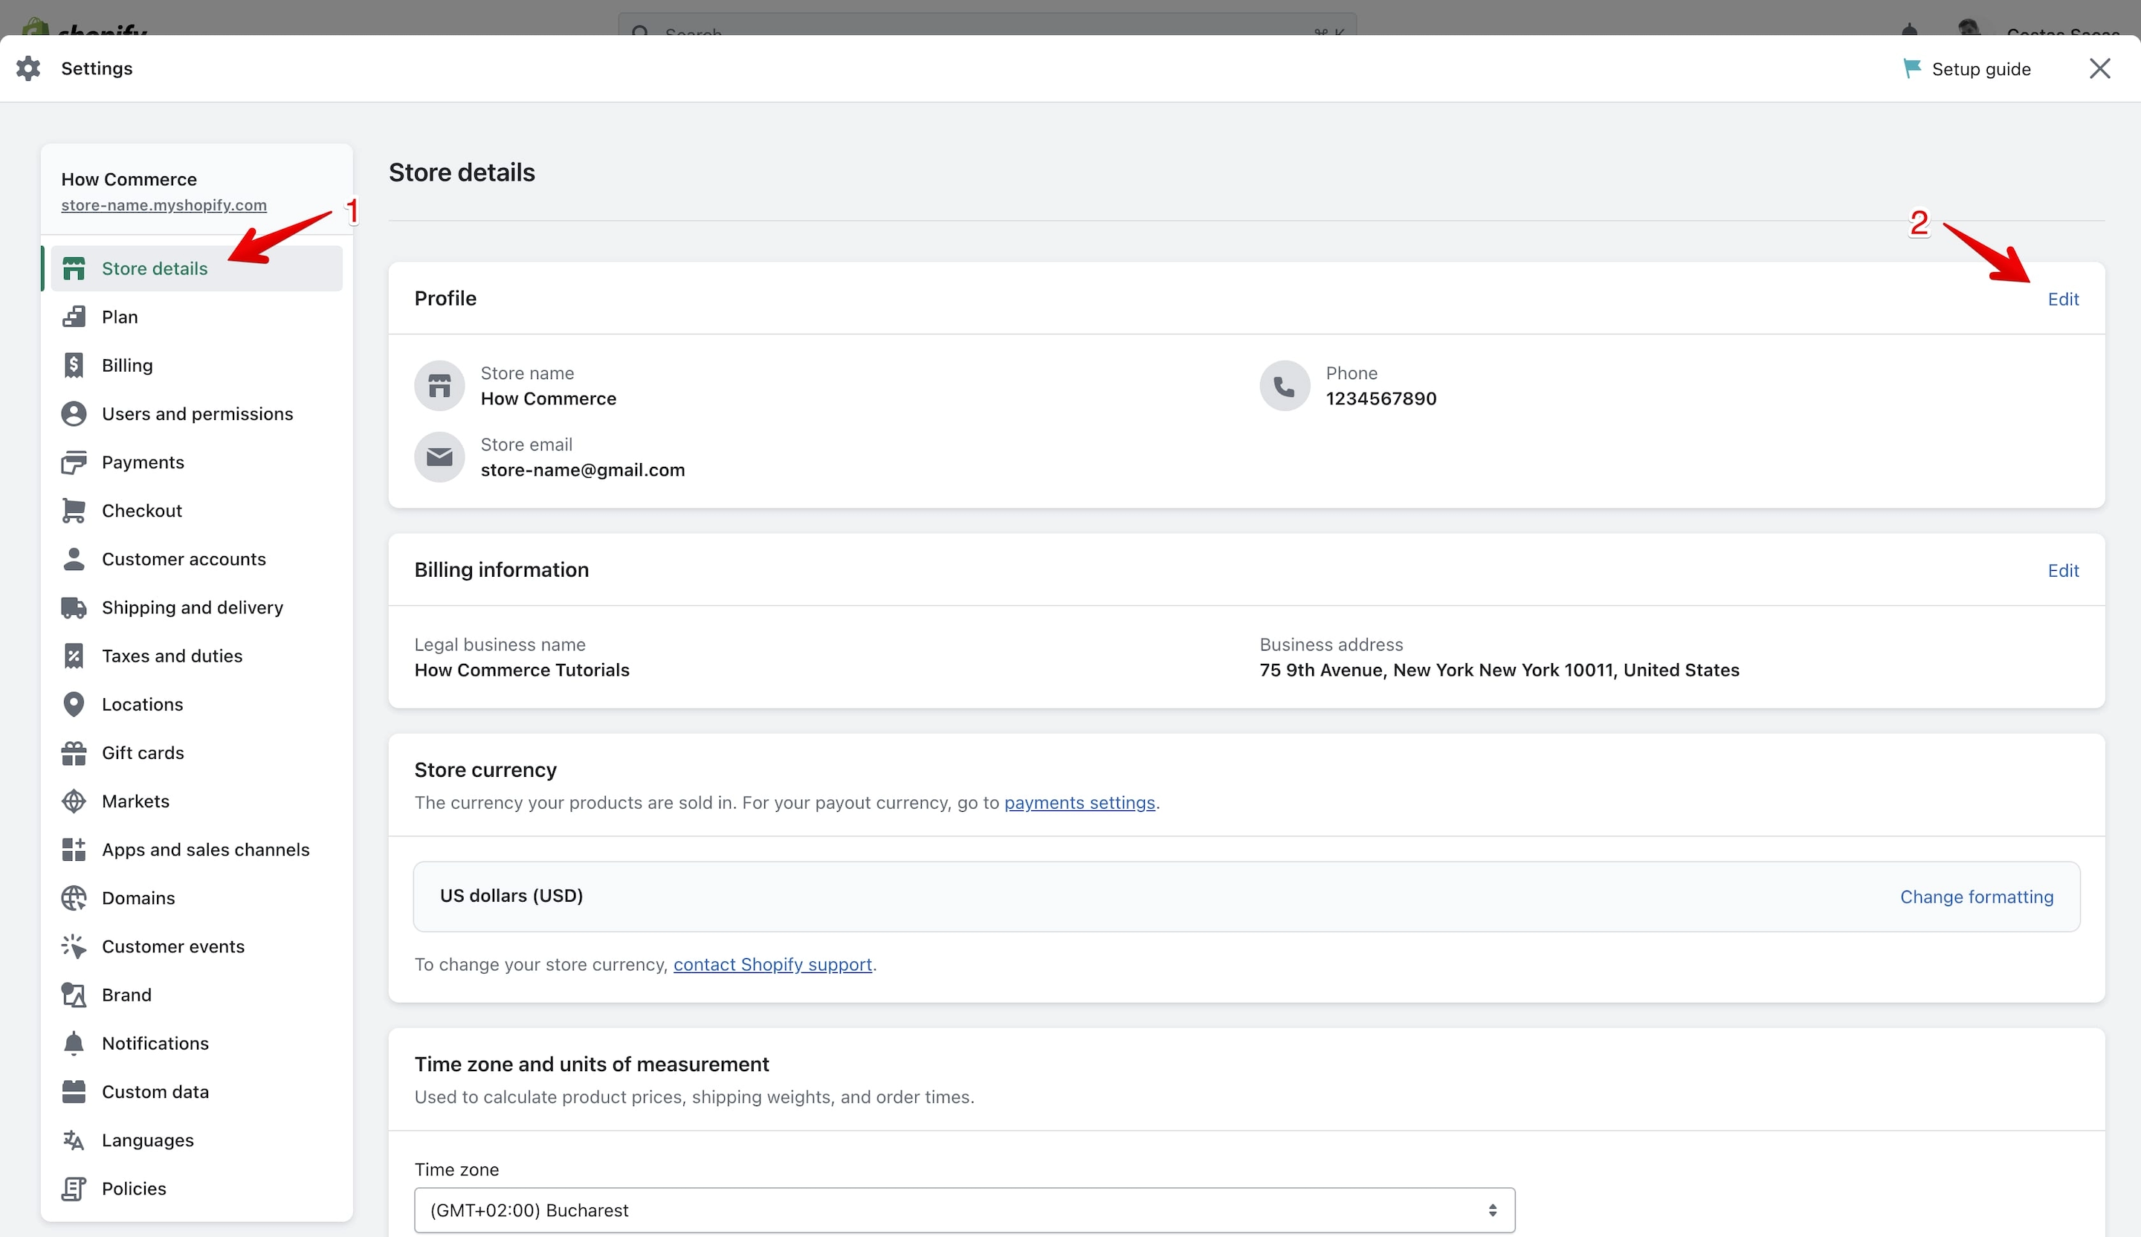The image size is (2141, 1237).
Task: Open Brand settings
Action: click(196, 995)
